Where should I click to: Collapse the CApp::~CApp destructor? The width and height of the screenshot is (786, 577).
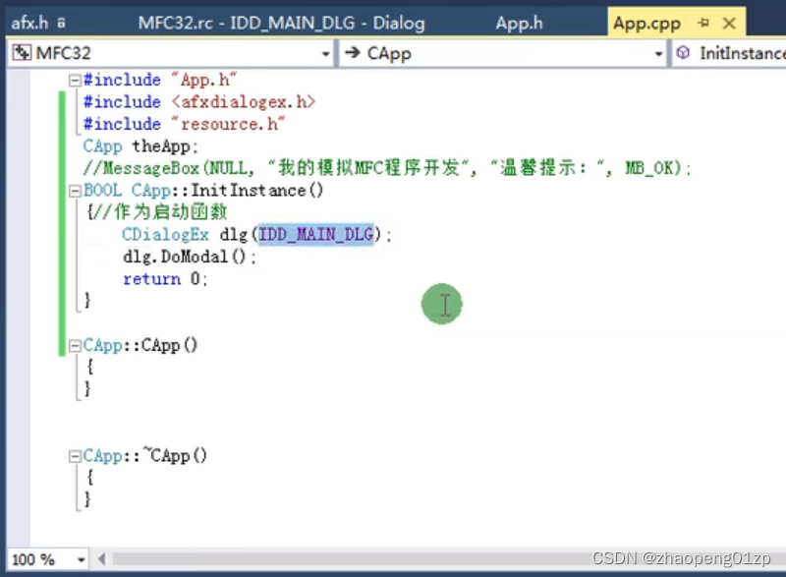pos(75,456)
